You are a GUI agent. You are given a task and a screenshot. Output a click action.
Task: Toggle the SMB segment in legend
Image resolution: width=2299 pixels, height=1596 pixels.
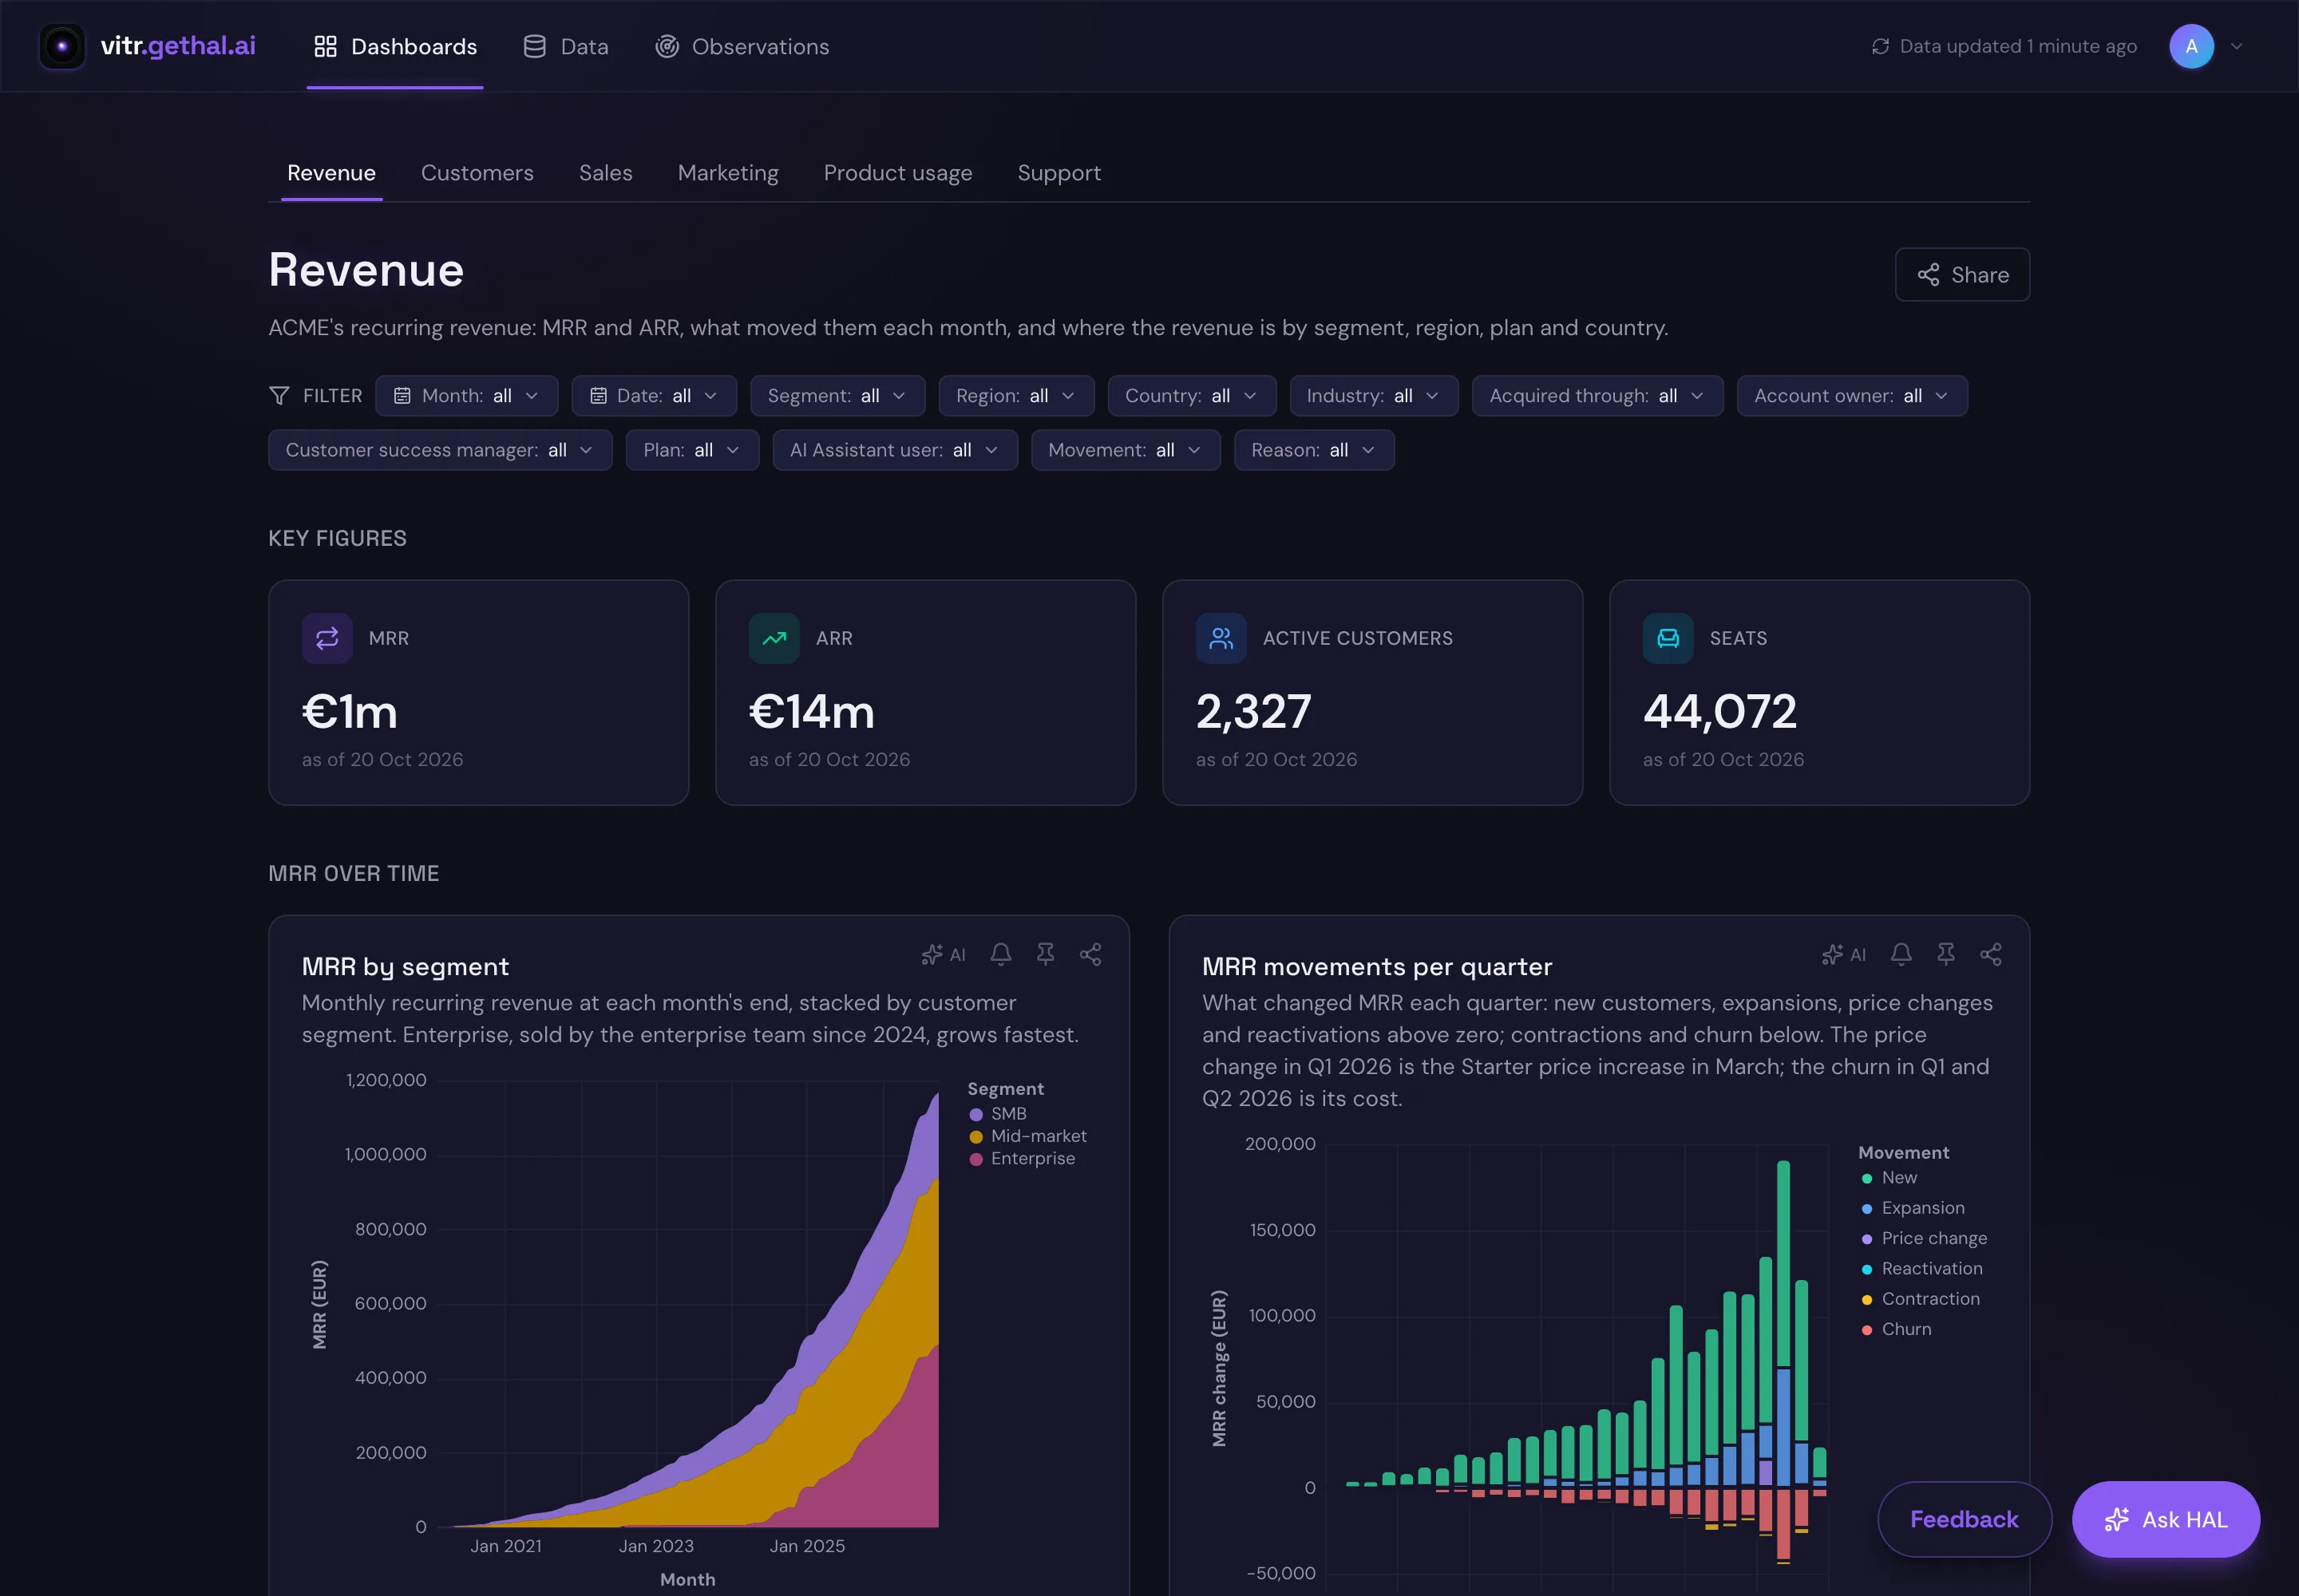tap(998, 1113)
